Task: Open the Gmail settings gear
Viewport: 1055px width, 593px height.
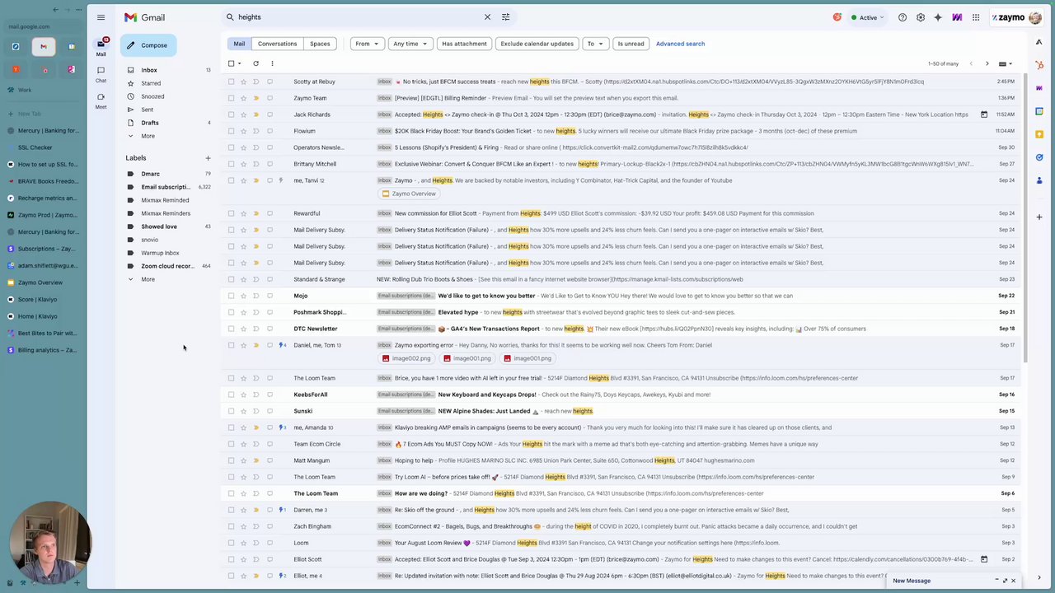Action: (x=921, y=17)
